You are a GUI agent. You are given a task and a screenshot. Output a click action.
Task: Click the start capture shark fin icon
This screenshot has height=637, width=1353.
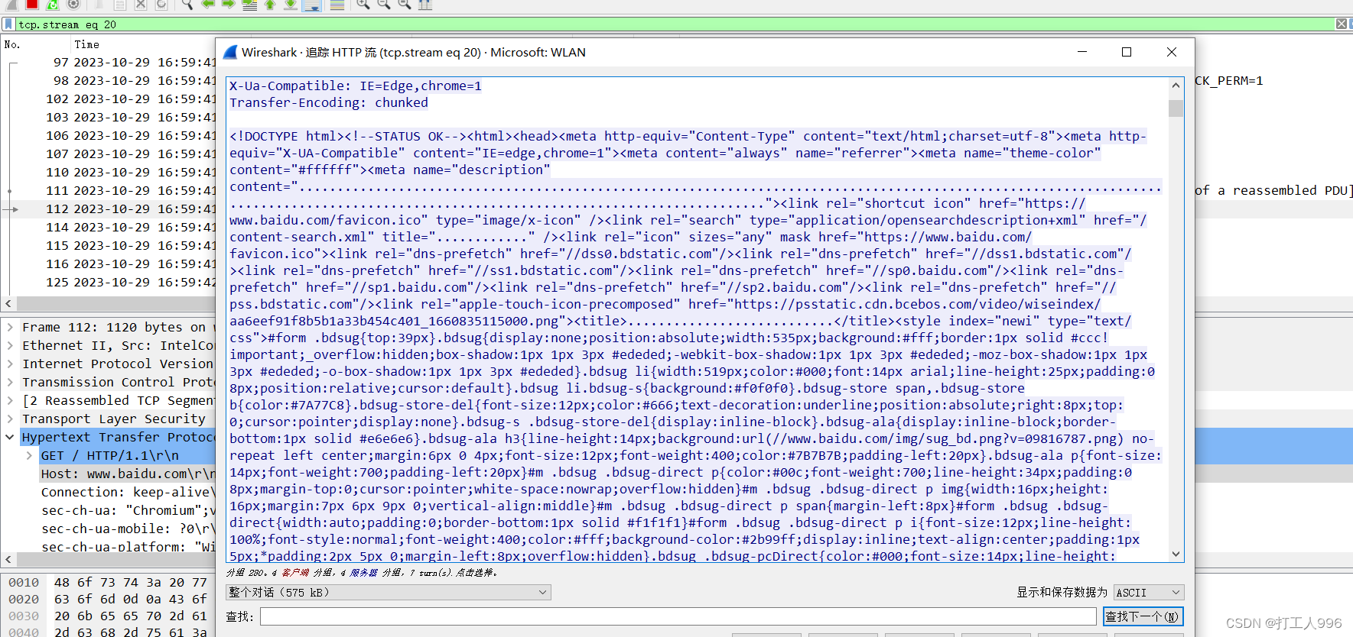pyautogui.click(x=11, y=5)
